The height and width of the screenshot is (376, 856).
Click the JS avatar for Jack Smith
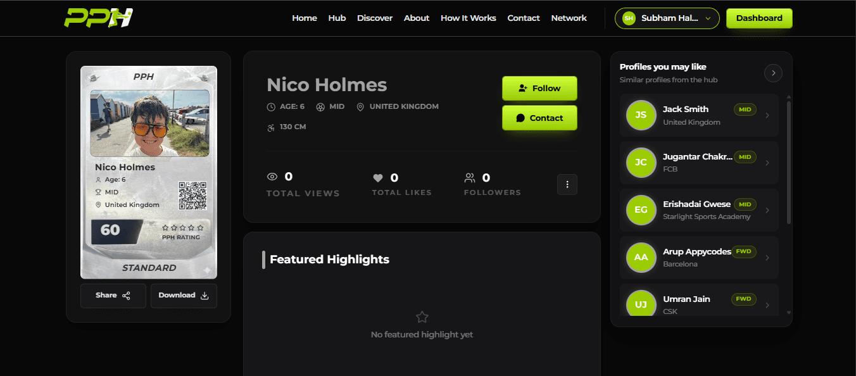pos(641,115)
